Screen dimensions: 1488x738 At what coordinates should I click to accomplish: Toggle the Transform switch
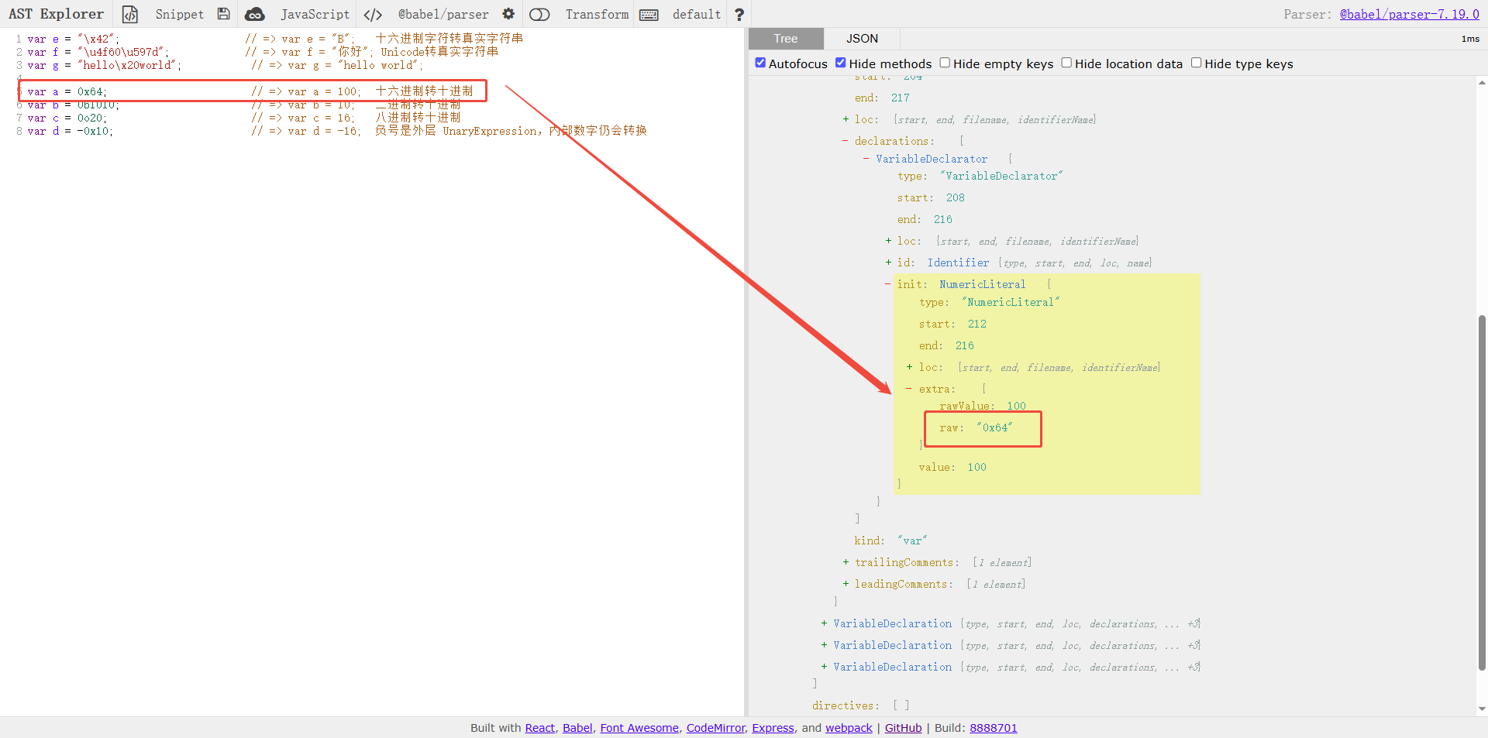[x=539, y=14]
